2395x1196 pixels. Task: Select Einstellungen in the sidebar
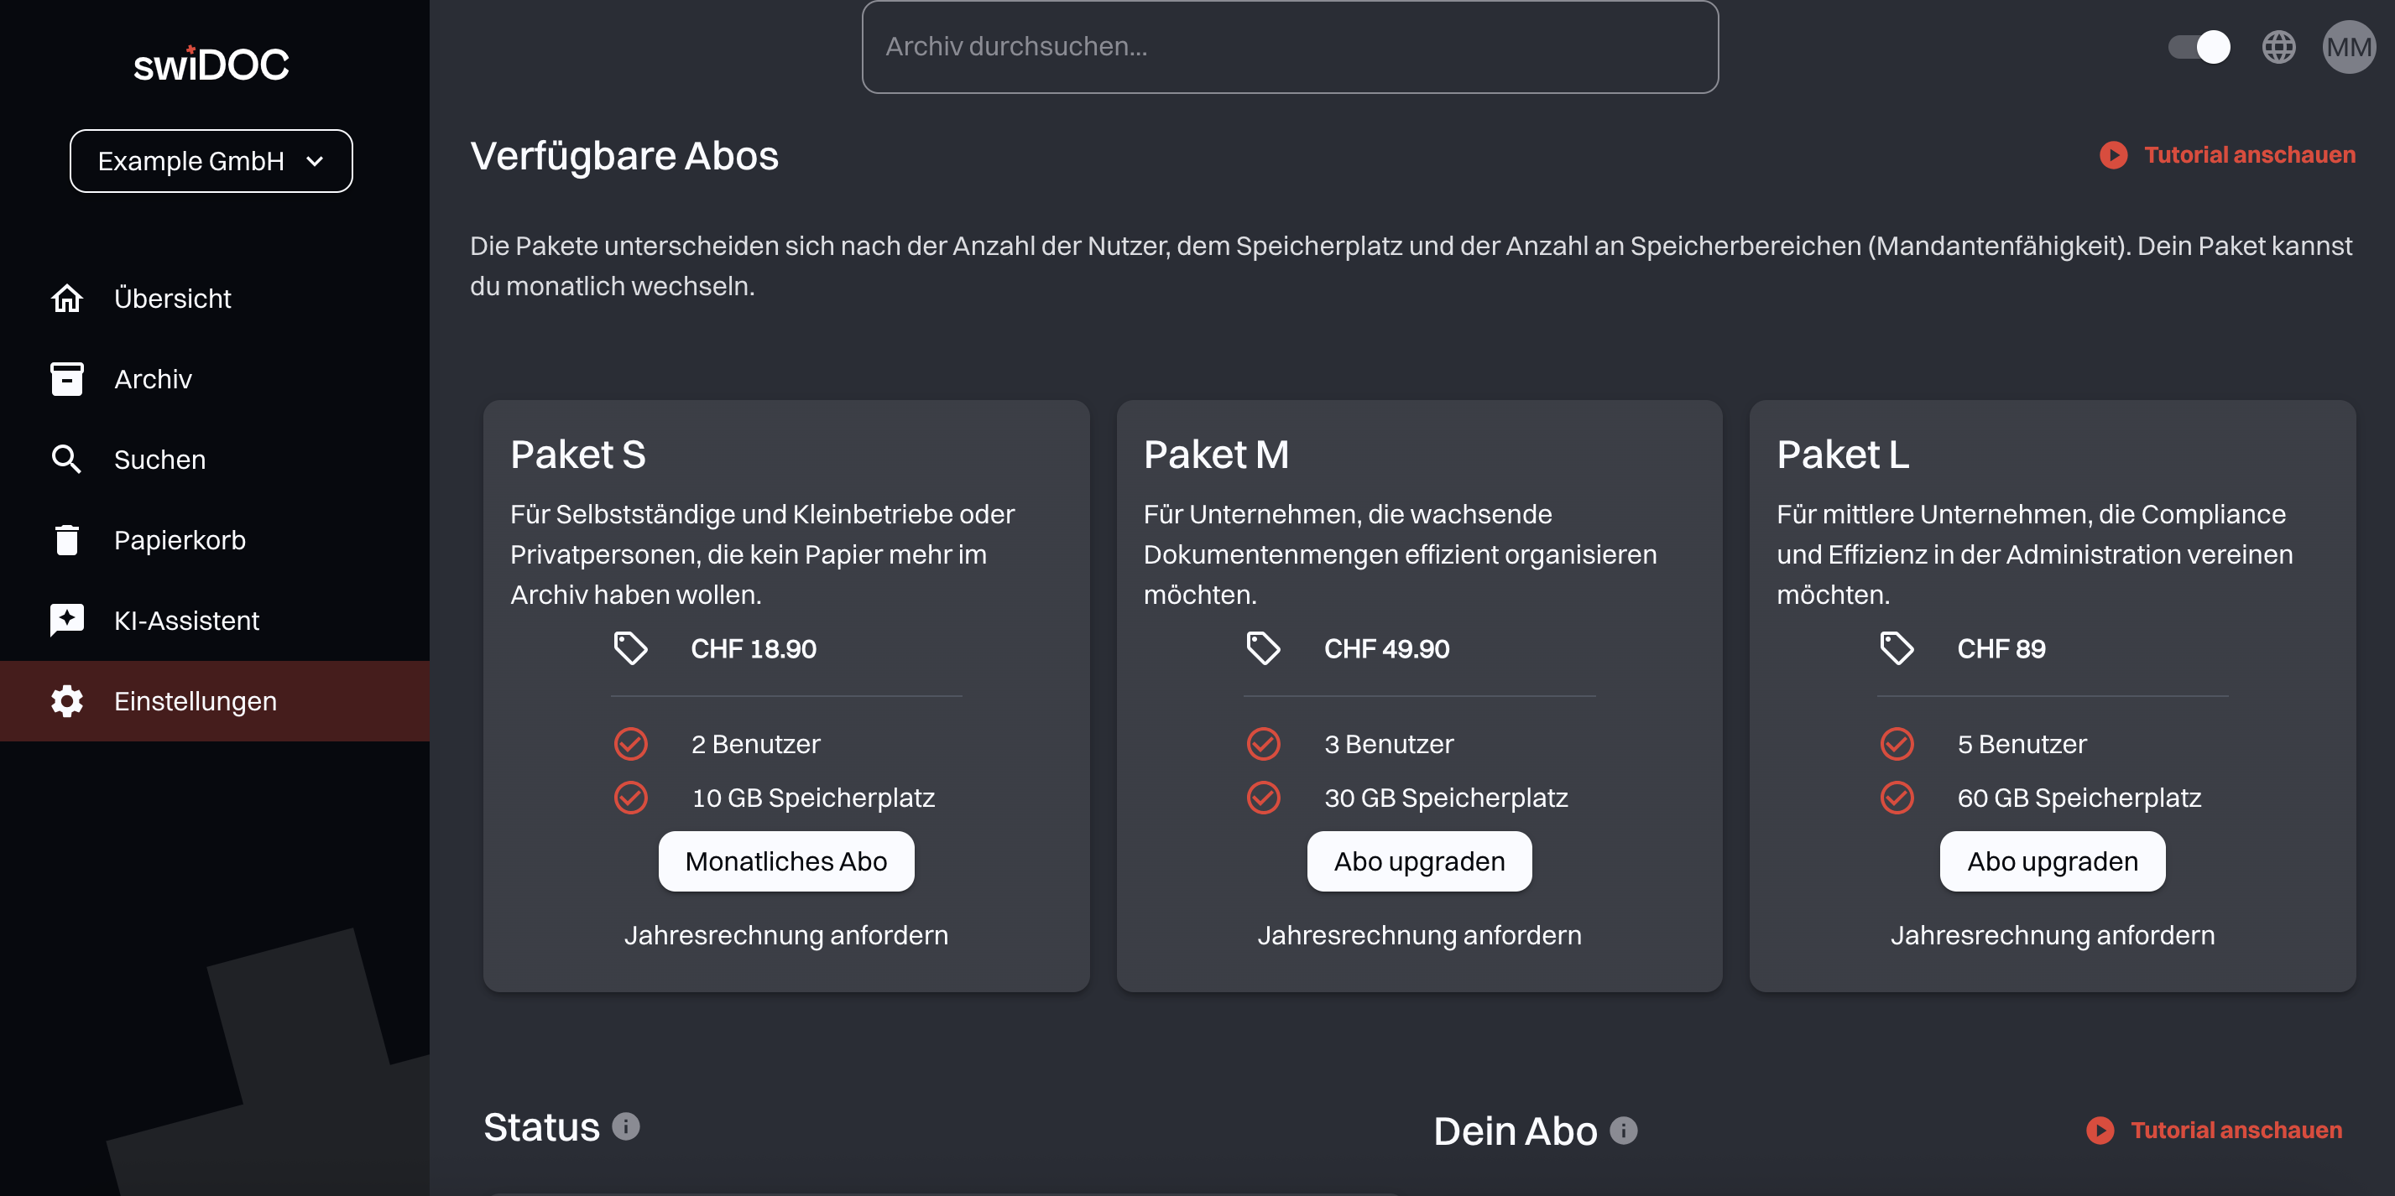(x=196, y=700)
